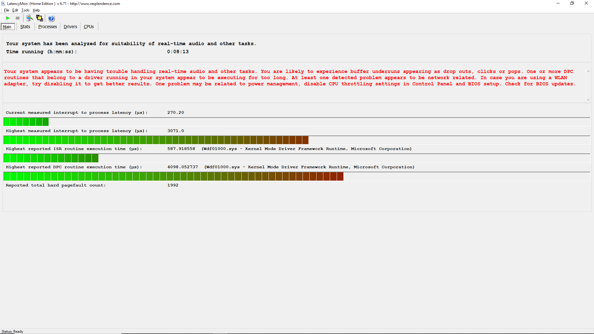
Task: Switch to the Processes tab
Action: (47, 27)
